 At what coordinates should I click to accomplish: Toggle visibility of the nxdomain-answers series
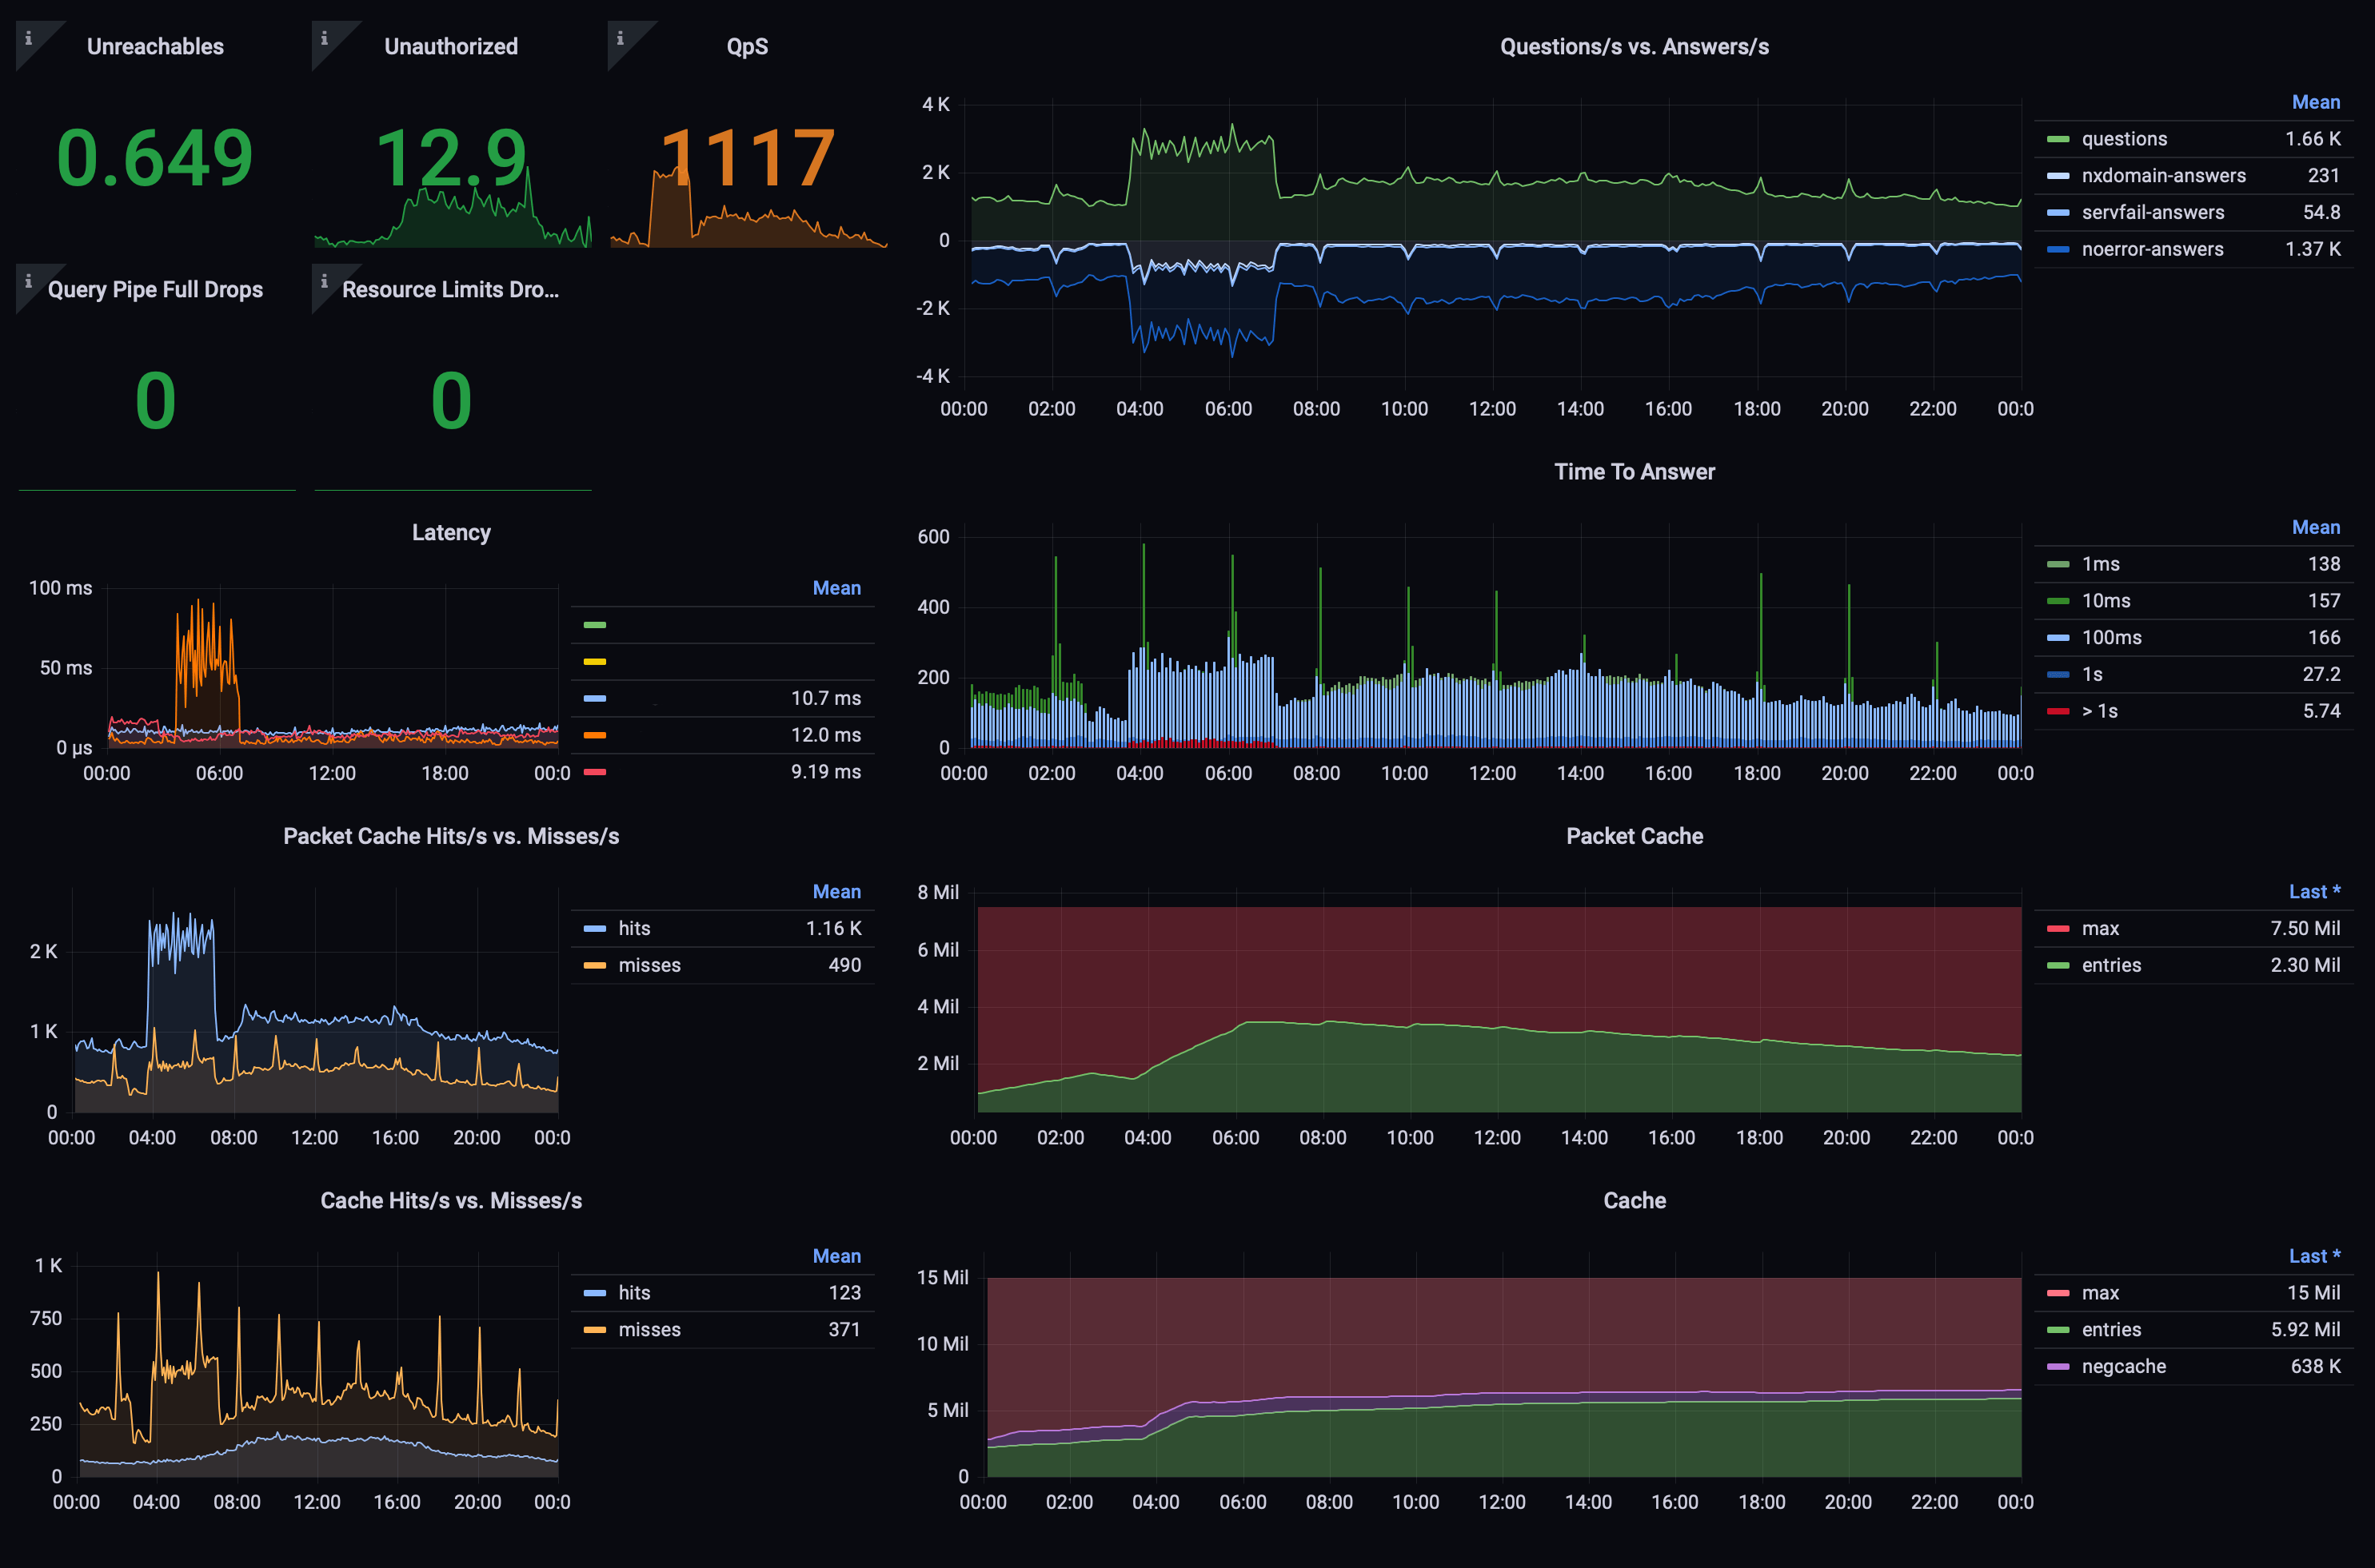(x=2163, y=176)
